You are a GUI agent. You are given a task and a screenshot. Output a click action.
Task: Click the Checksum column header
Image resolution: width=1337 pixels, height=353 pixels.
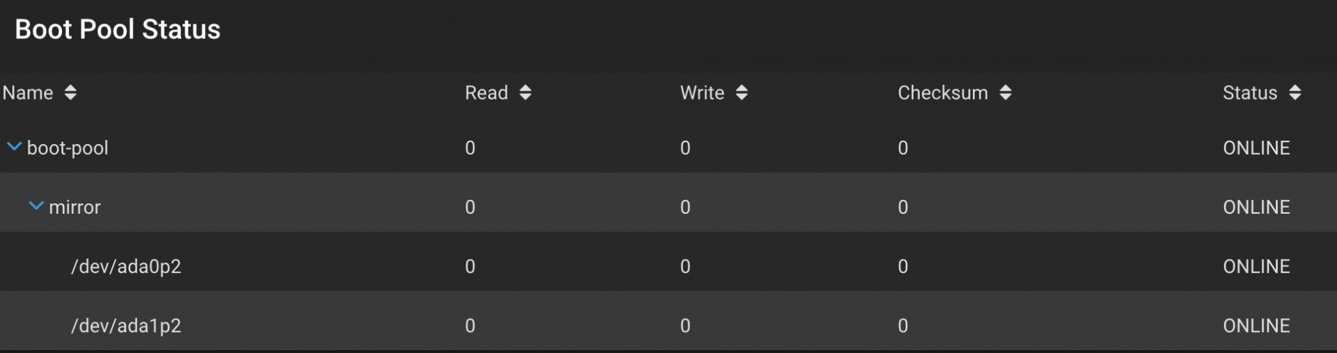pos(943,93)
